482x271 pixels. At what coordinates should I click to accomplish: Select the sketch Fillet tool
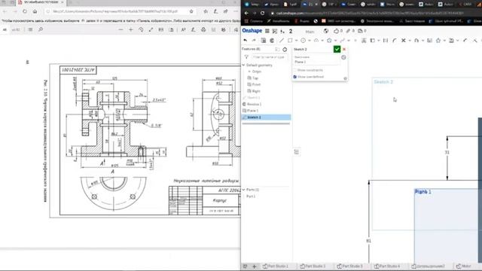[395, 40]
